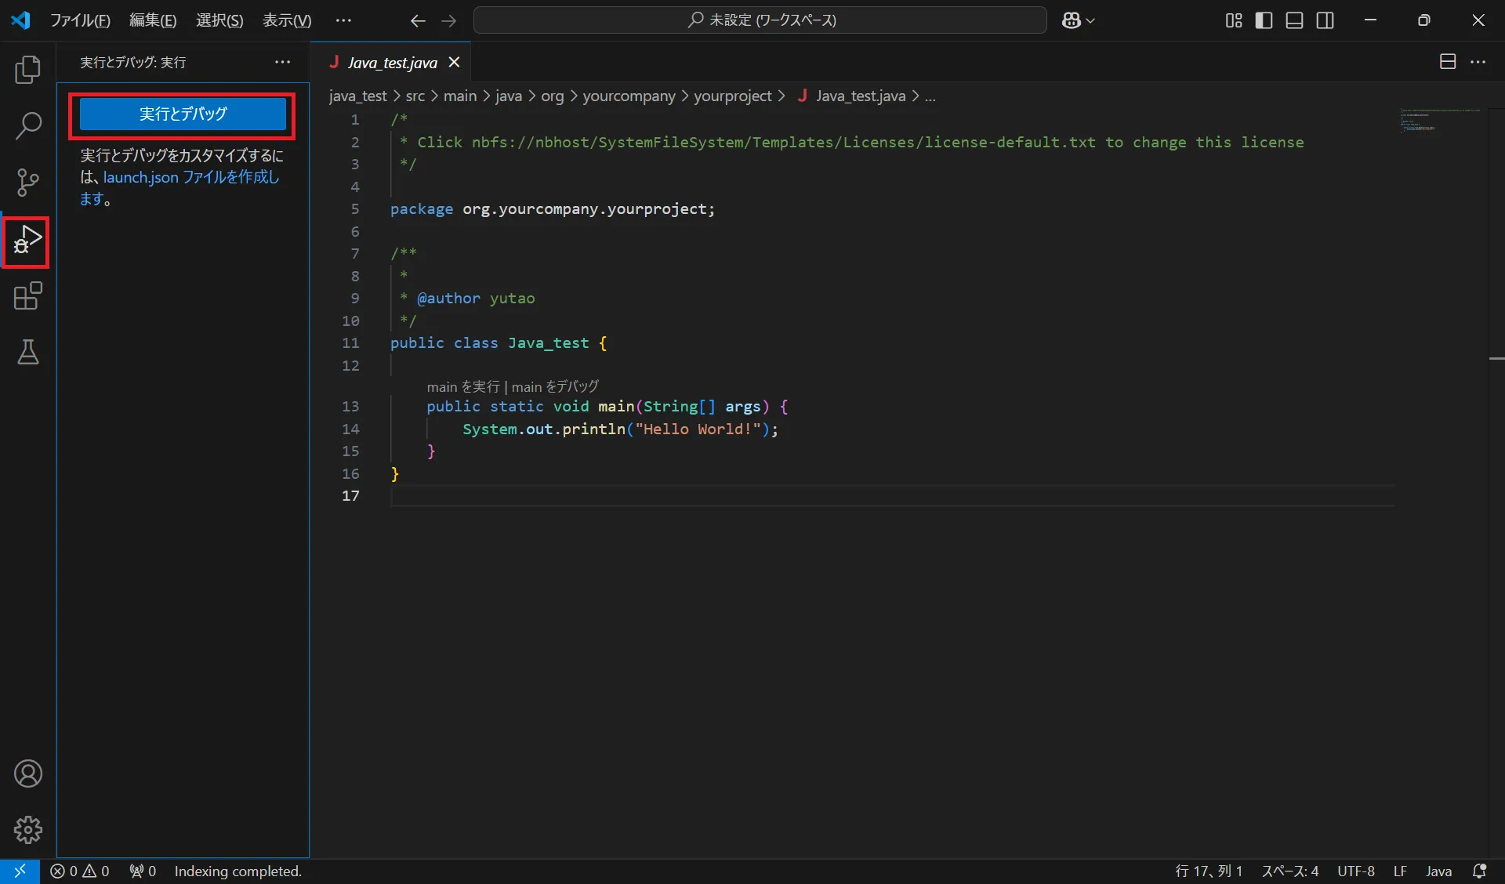Toggle secondary sidebar visibility
Screen dimensions: 1505x884
1325,20
